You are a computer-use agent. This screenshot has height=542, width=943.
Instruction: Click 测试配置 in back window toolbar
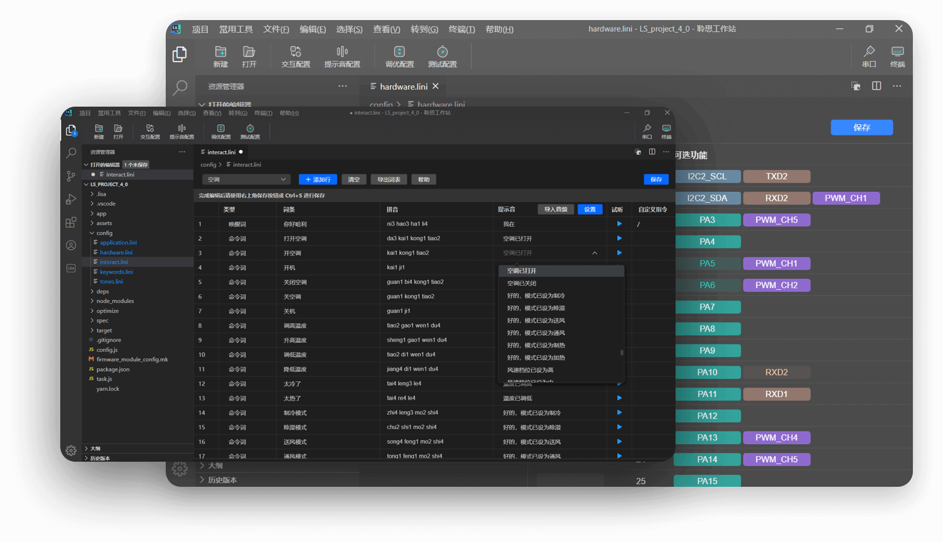443,56
